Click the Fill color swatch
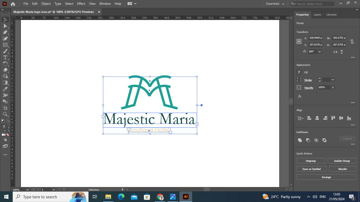 (299, 72)
